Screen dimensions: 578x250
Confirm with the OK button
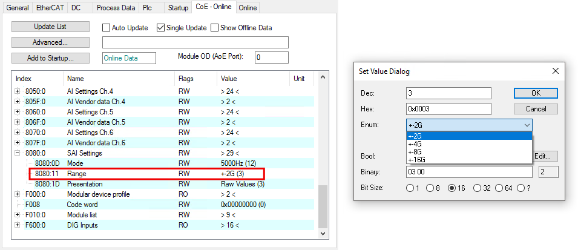click(x=536, y=93)
